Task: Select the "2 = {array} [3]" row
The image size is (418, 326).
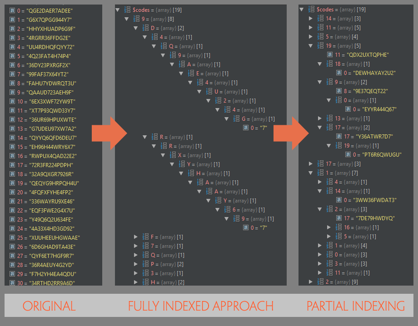Action: coord(356,209)
